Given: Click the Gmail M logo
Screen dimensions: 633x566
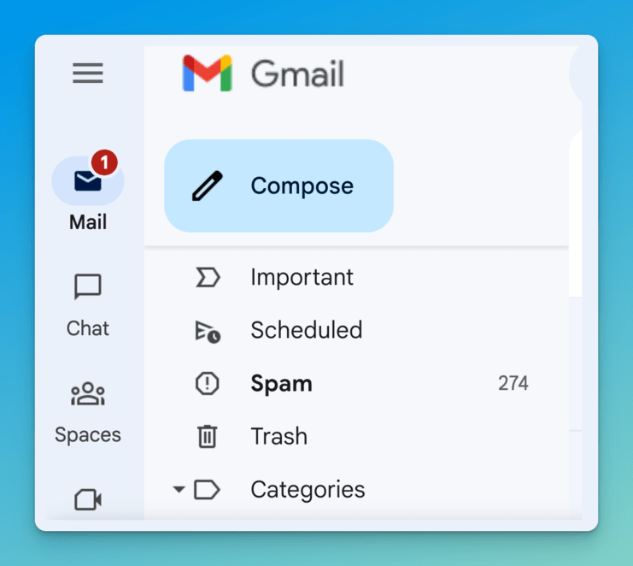Looking at the screenshot, I should coord(207,74).
